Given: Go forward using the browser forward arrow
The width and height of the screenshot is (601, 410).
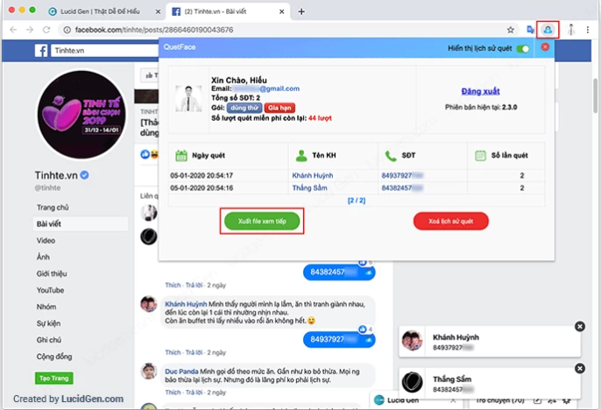Looking at the screenshot, I should [x=30, y=30].
